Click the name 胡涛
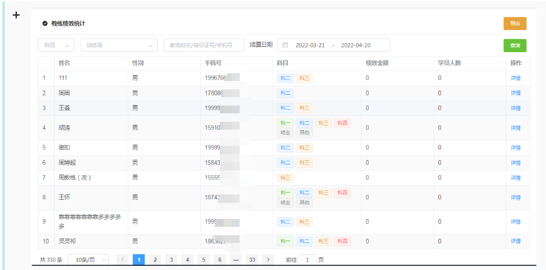The width and height of the screenshot is (546, 270). pos(64,128)
